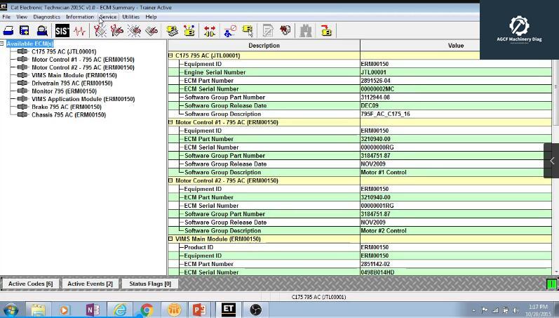Select the Available ECM(s) tree label

(x=30, y=44)
